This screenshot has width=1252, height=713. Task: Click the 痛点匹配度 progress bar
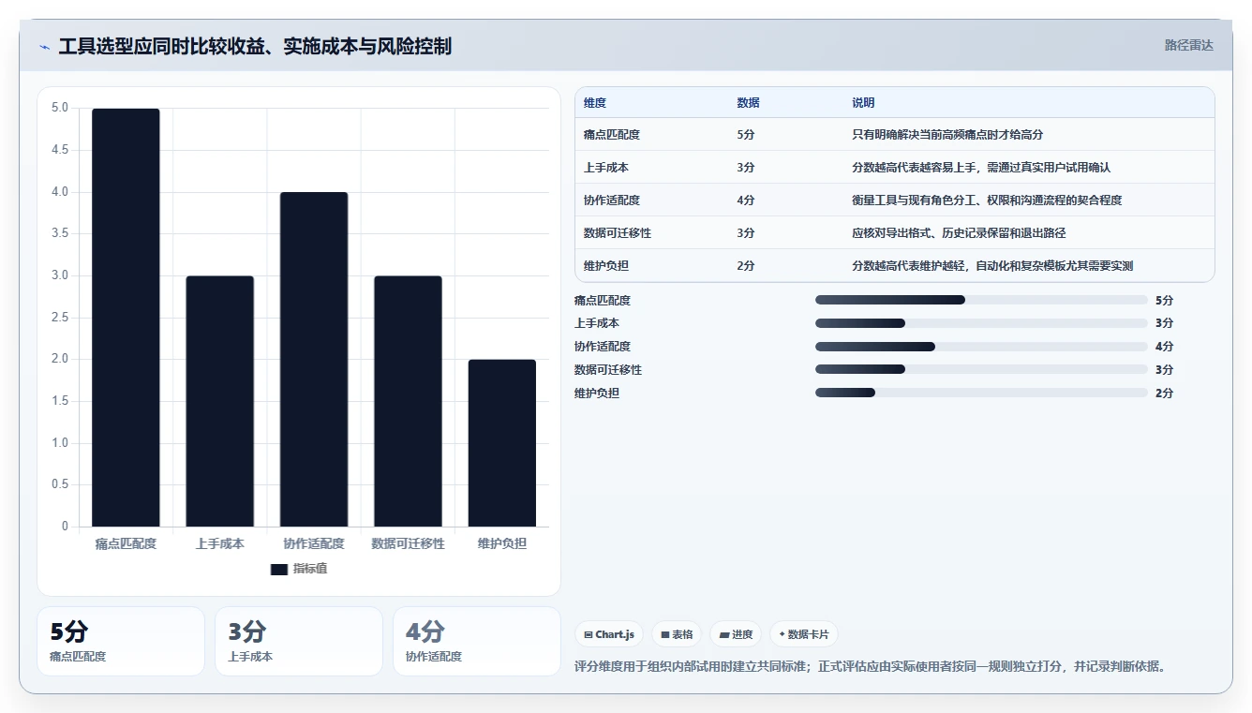pyautogui.click(x=981, y=300)
